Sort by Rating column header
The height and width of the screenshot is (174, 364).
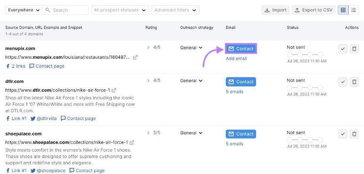click(151, 27)
